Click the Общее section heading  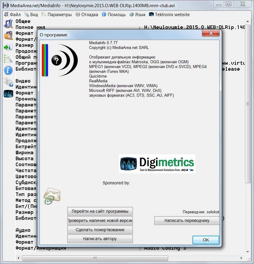coord(23,21)
